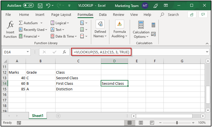
Task: Toggle AutoSave switch
Action: 28,5
